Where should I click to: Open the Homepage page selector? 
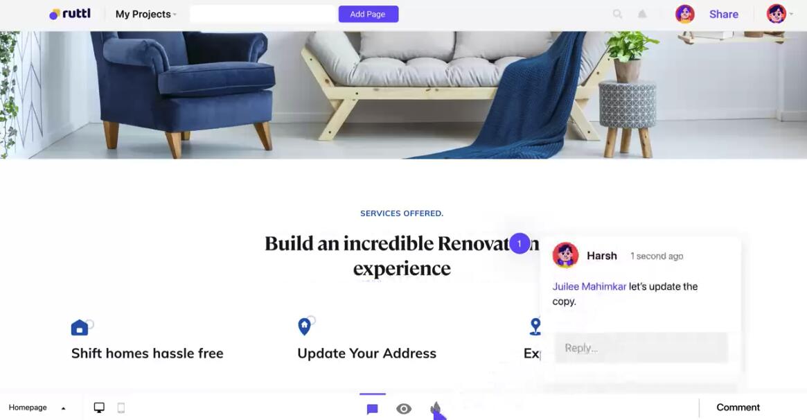37,408
